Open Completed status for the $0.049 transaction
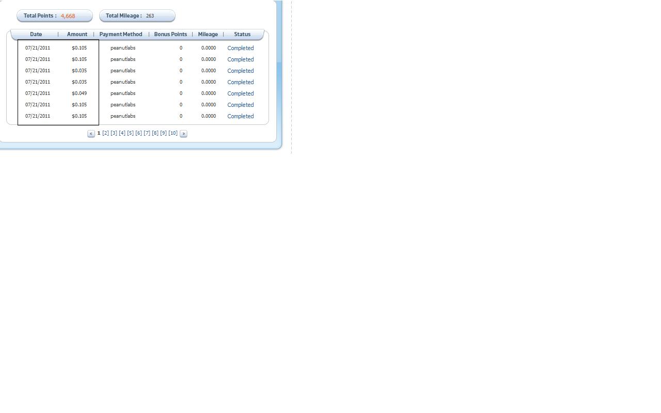Viewport: 661px width, 413px height. coord(240,93)
